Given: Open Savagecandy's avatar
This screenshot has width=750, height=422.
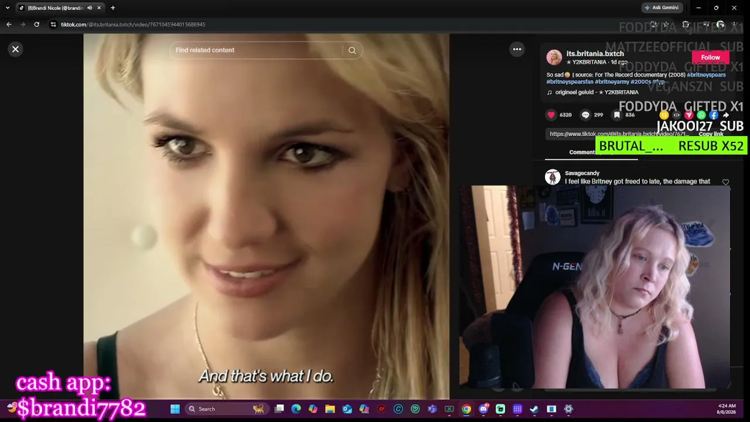Looking at the screenshot, I should (553, 177).
